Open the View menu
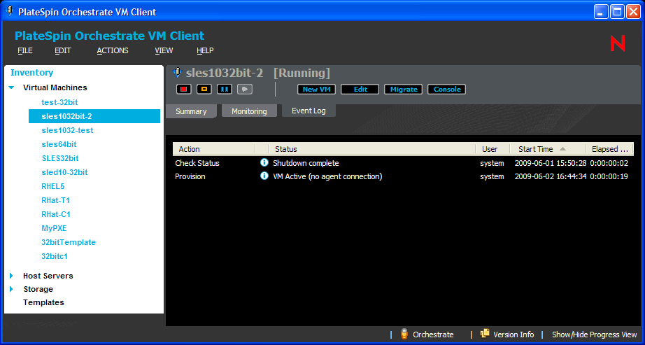 pos(164,50)
